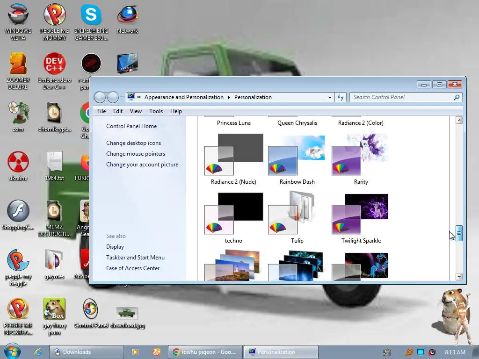Select the Skype SNIPED!! EPIC GAMER desktop icon

click(91, 22)
